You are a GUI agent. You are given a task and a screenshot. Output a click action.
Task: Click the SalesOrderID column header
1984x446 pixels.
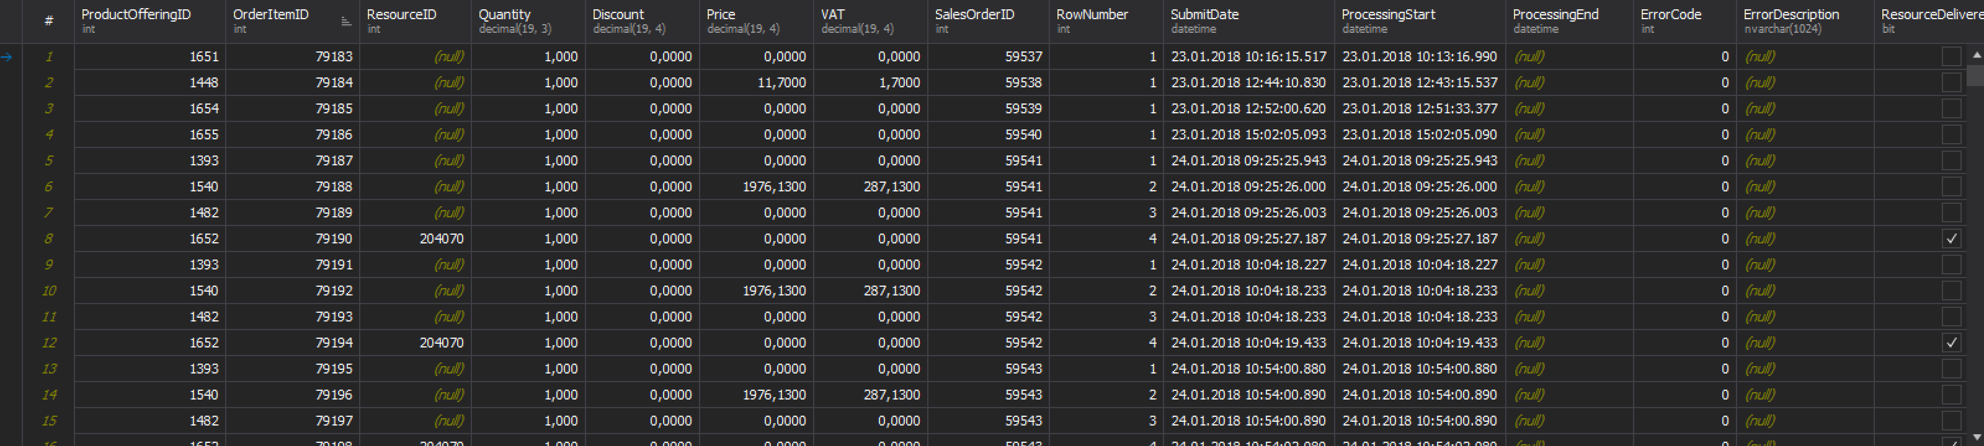[988, 21]
